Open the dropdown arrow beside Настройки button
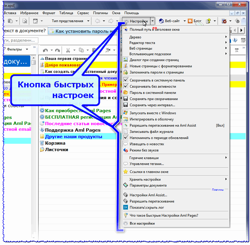The image size is (250, 245). pos(153,21)
